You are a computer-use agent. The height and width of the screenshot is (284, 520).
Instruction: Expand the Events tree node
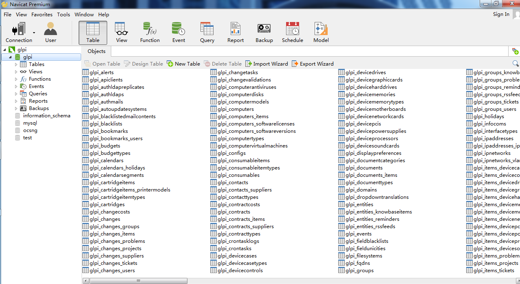click(16, 86)
